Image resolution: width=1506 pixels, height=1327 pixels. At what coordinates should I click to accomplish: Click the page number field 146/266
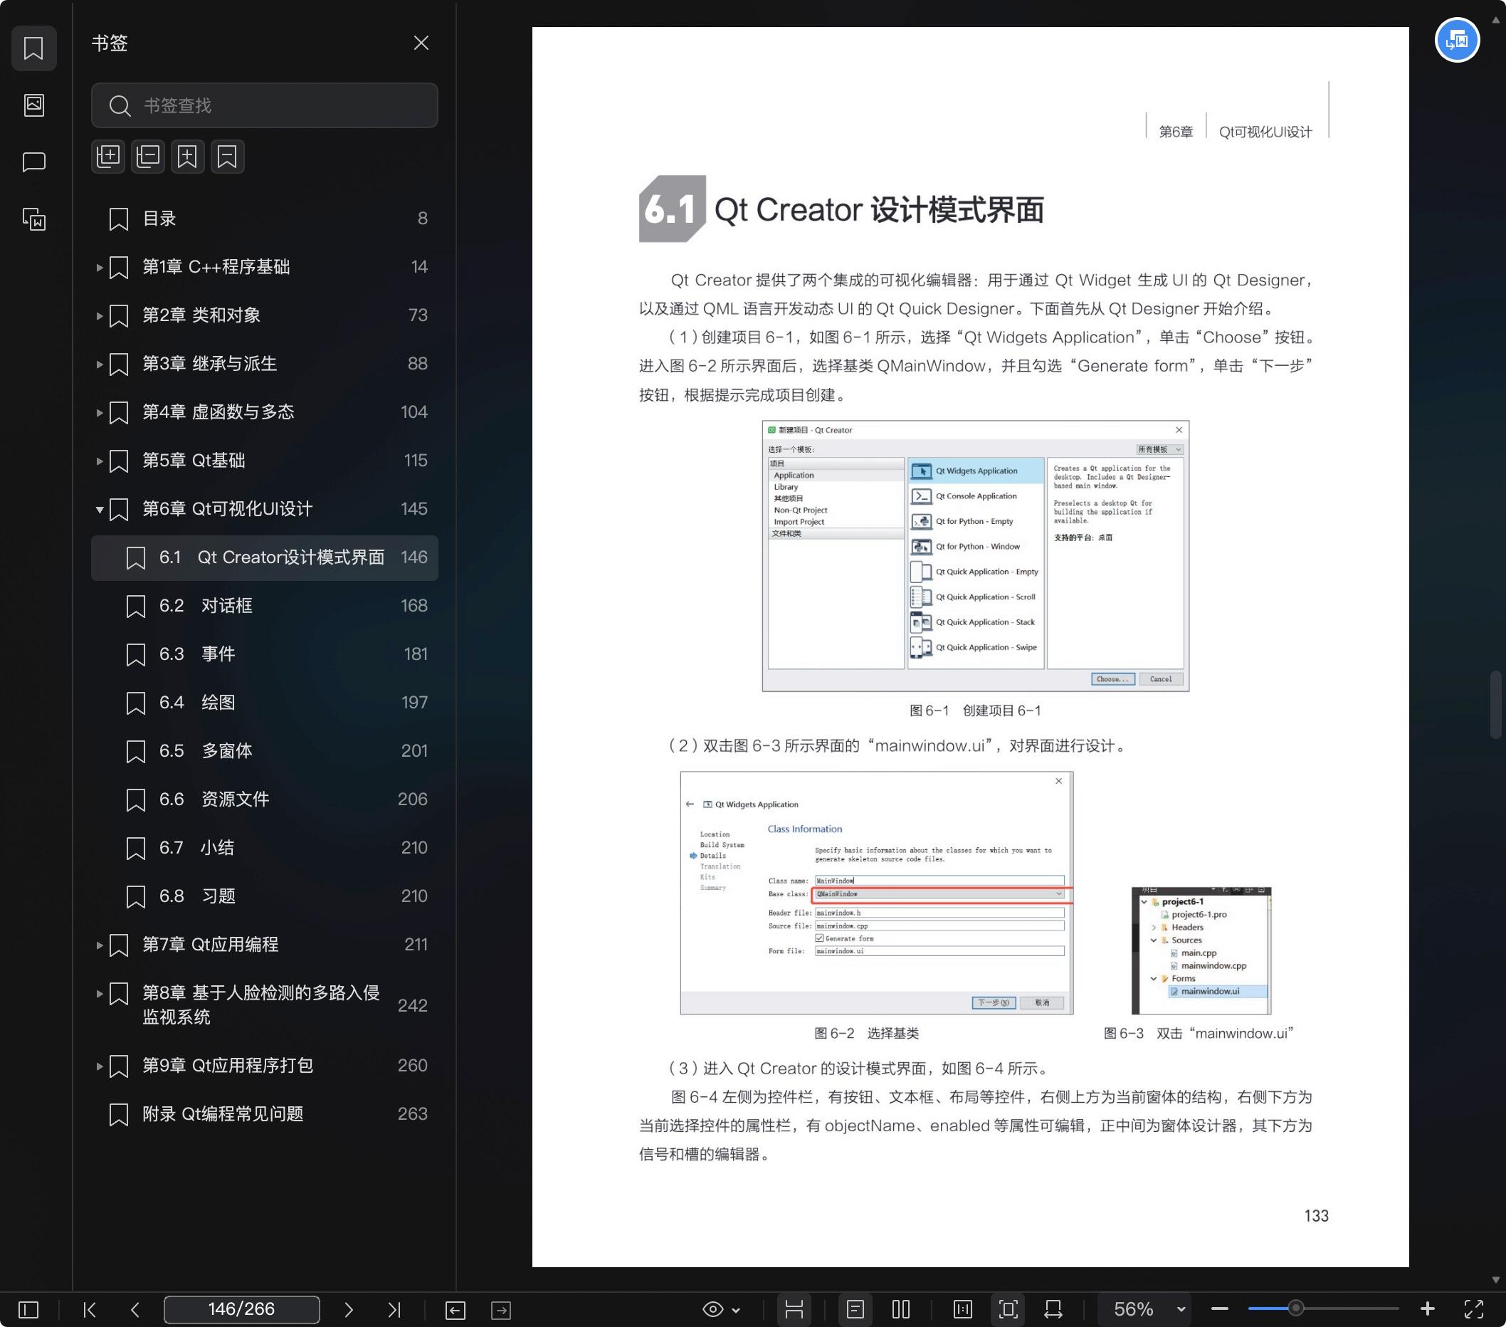pos(242,1309)
